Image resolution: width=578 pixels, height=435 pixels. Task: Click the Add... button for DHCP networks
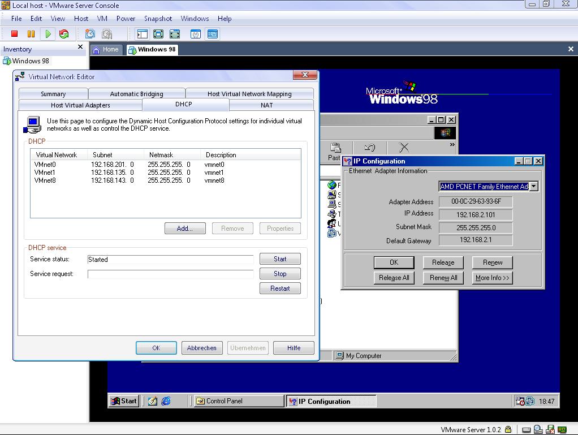point(184,229)
